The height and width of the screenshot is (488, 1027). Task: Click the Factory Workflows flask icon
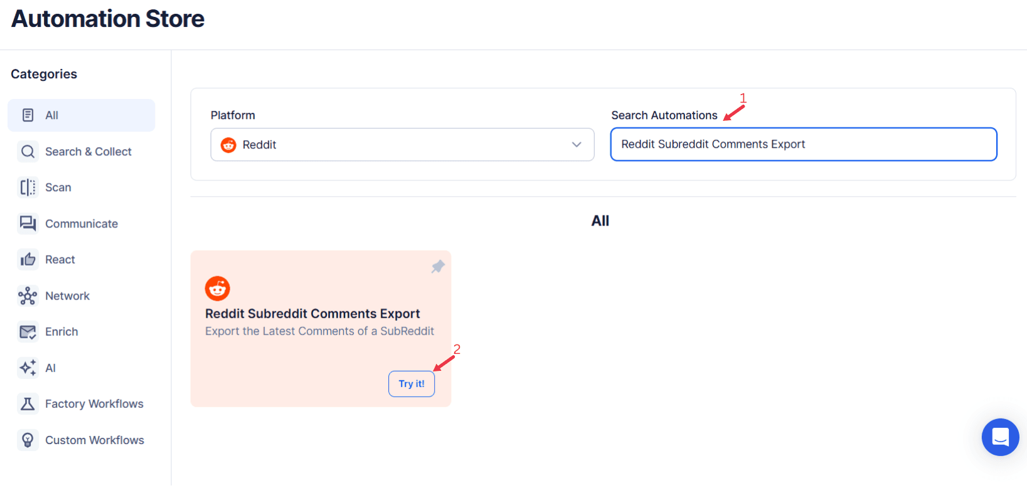(28, 403)
